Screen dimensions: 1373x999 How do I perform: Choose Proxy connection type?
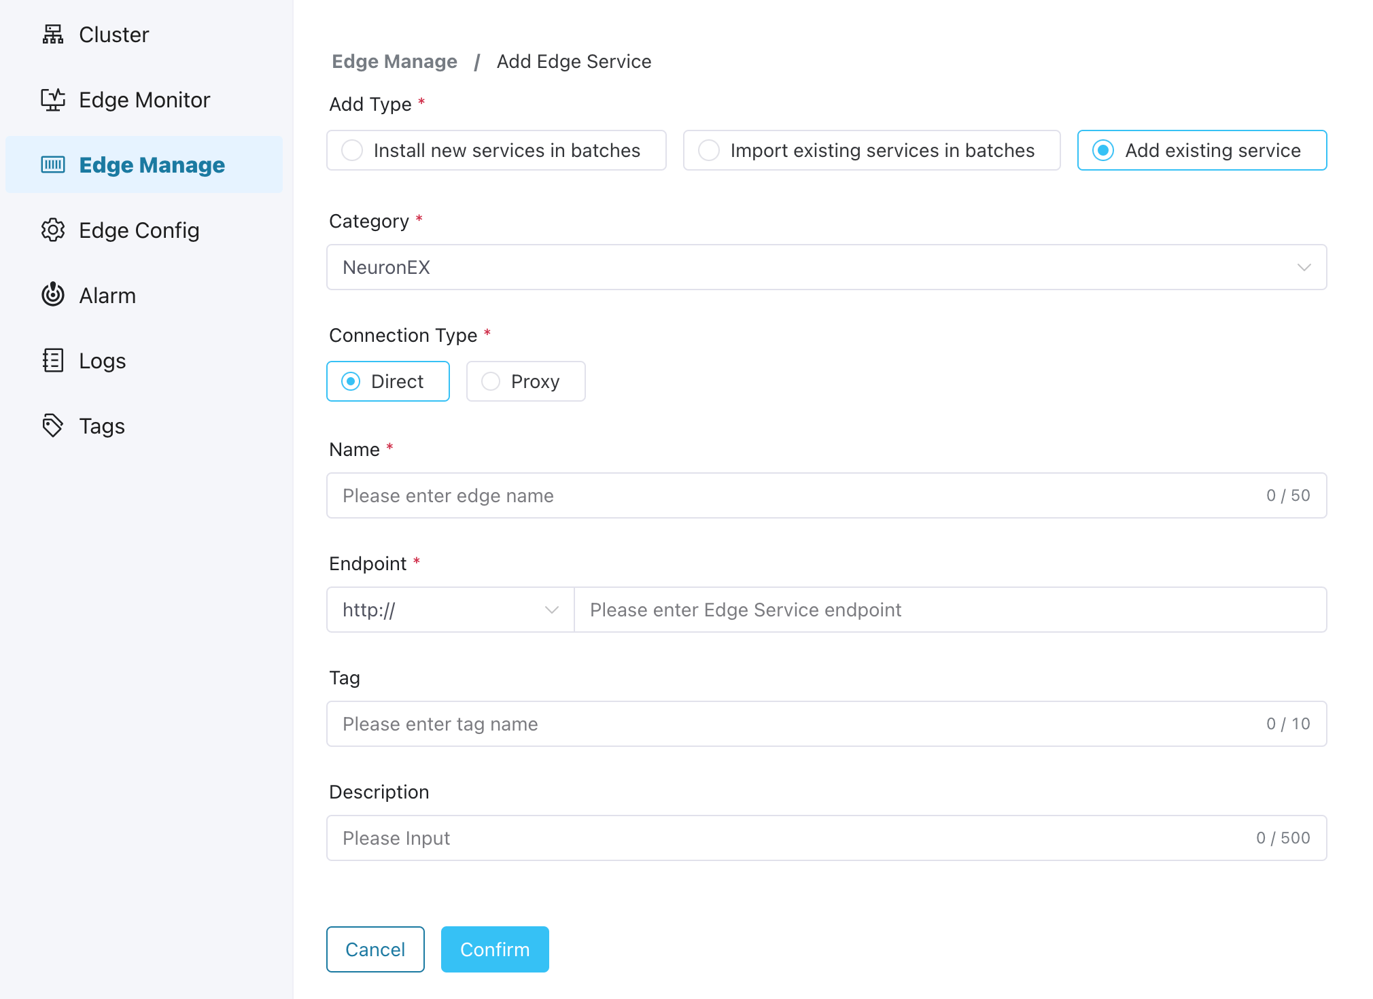(x=525, y=381)
